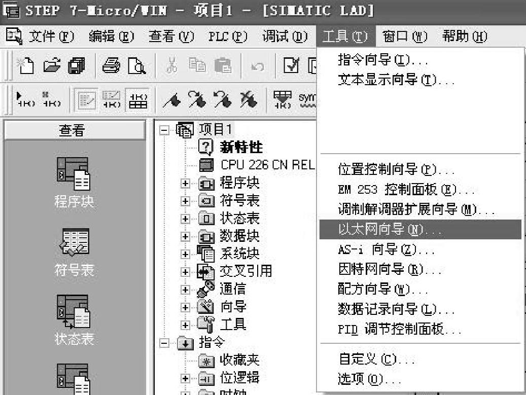This screenshot has width=526, height=395.
Task: Choose EM 253 控制面板(E) entry
Action: [x=420, y=190]
